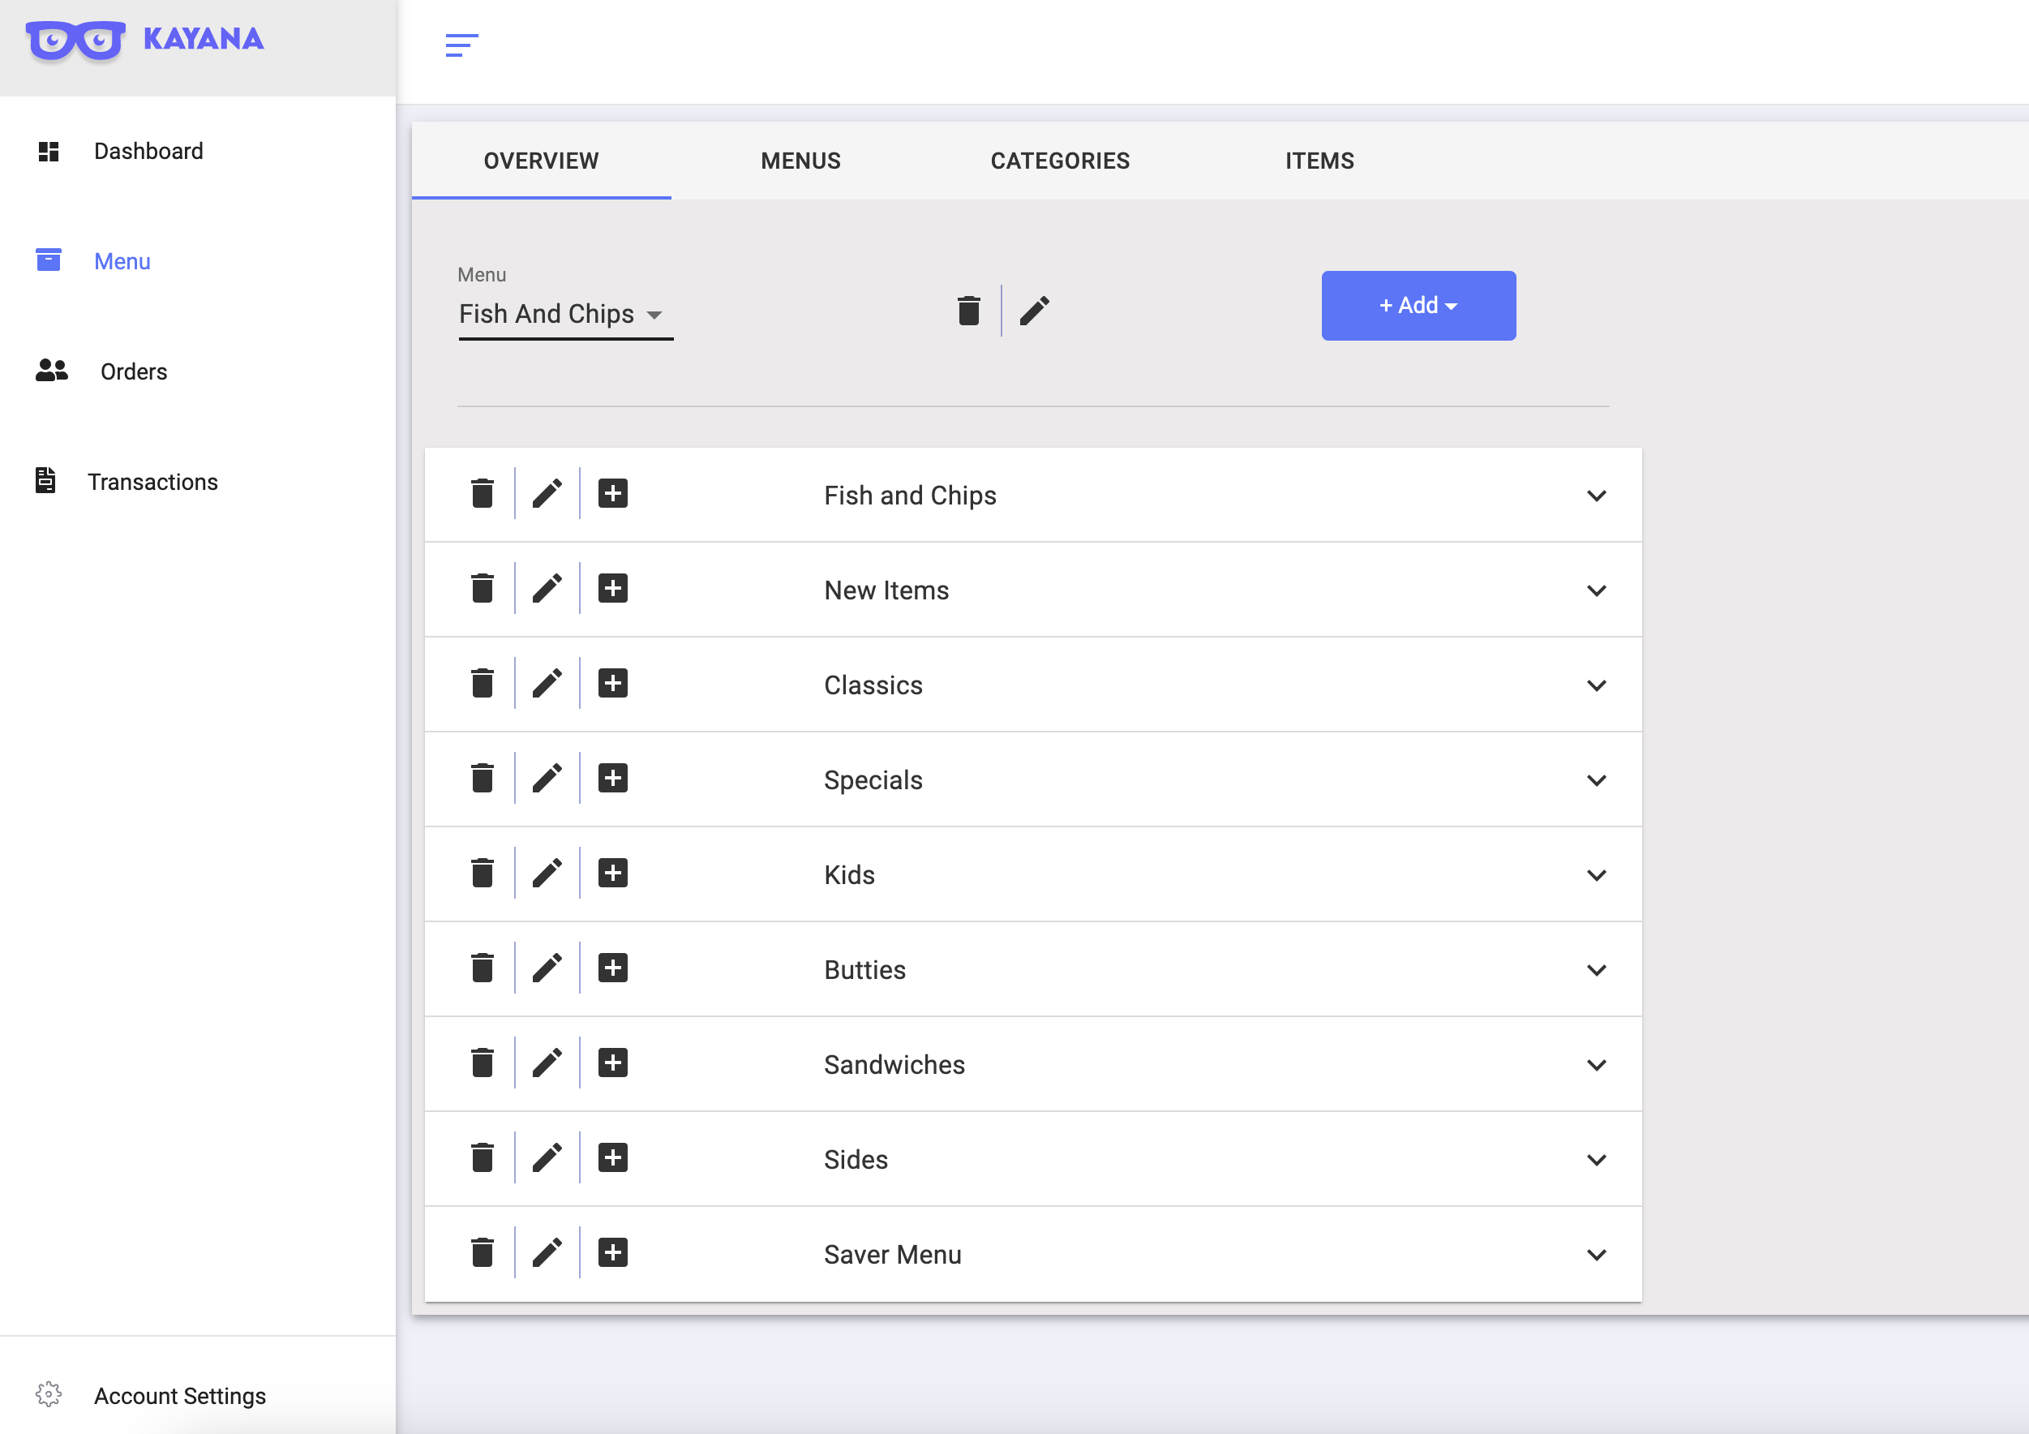Switch to the Categories tab
Image resolution: width=2029 pixels, height=1434 pixels.
tap(1060, 161)
